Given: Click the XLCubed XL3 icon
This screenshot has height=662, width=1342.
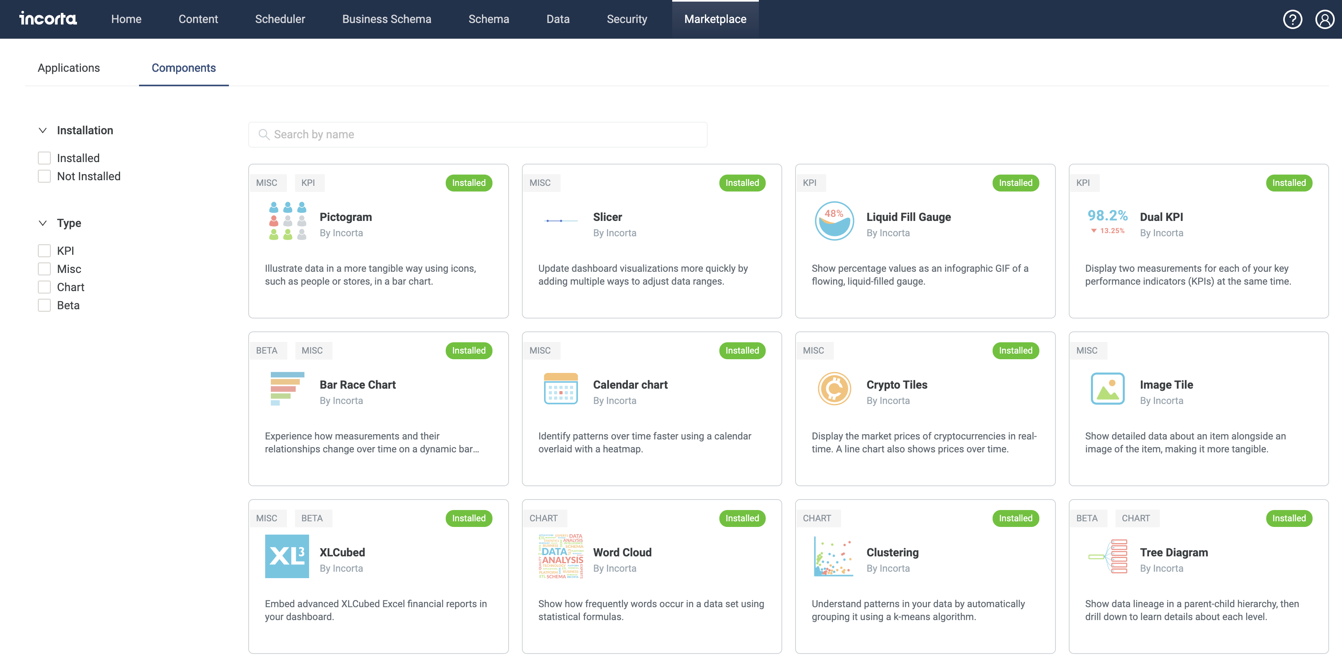Looking at the screenshot, I should pyautogui.click(x=287, y=556).
